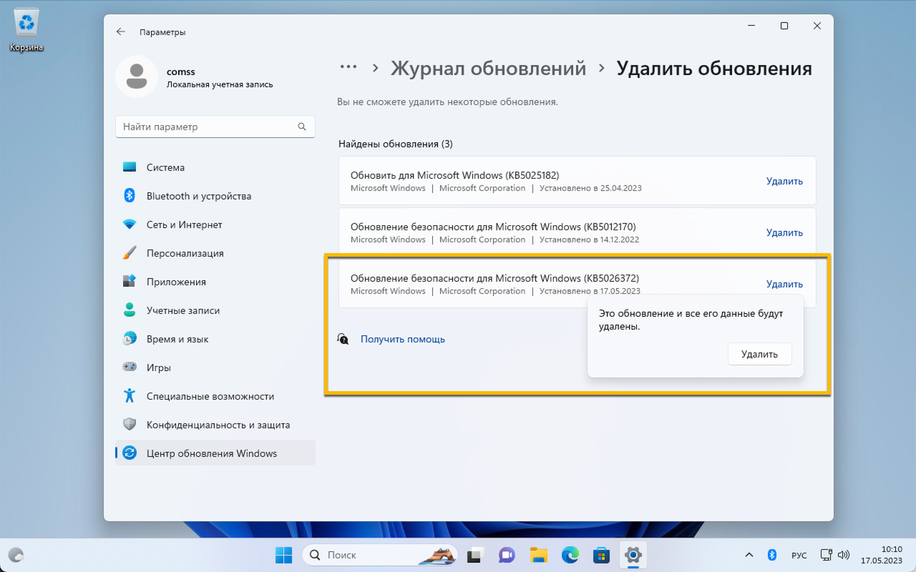Open Bluetooth и устройства settings

click(215, 196)
